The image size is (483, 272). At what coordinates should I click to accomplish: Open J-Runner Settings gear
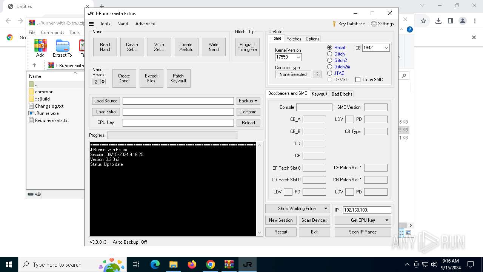[383, 24]
